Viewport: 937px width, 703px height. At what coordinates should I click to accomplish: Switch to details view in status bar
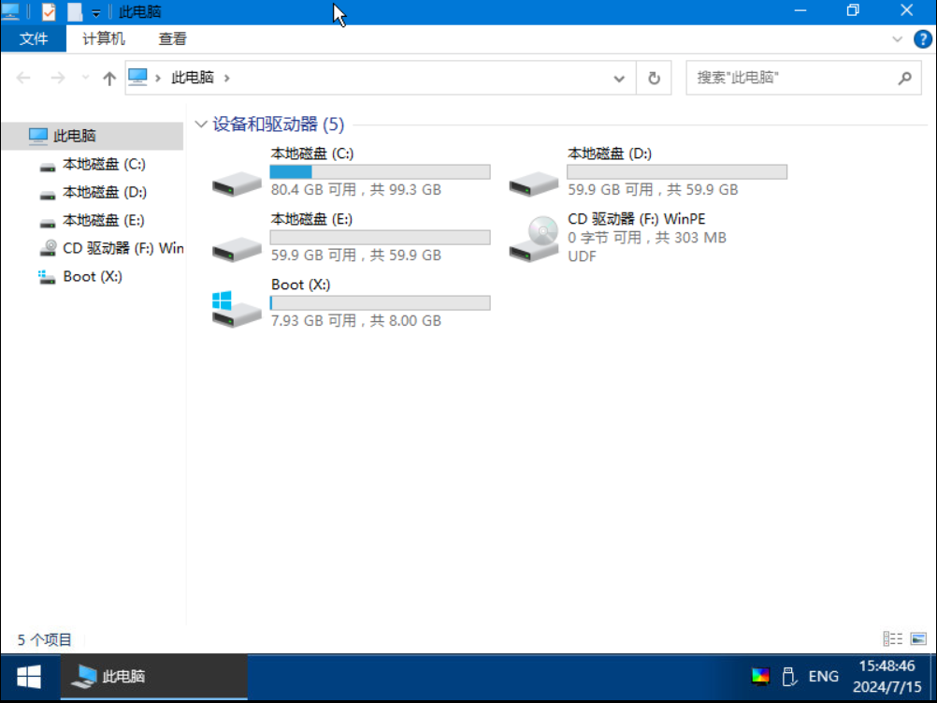coord(891,638)
